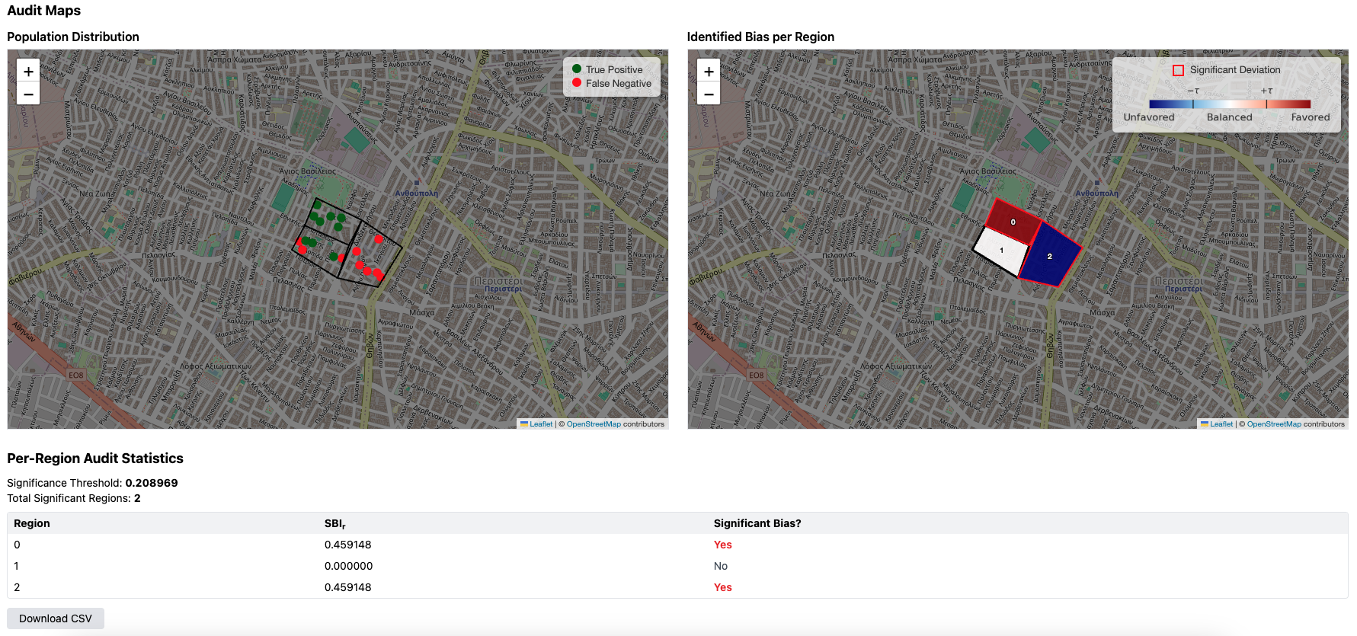Select white region 1 on bias map
The width and height of the screenshot is (1357, 636).
[x=1001, y=251]
